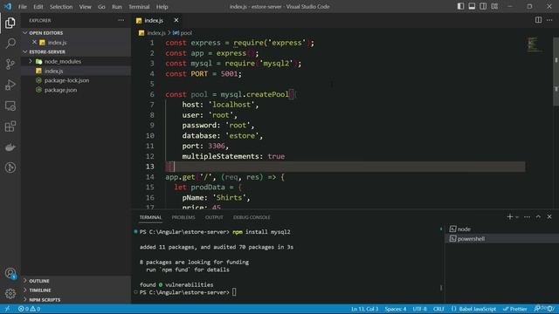559x314 pixels.
Task: Open Source Control view
Action: [10, 64]
